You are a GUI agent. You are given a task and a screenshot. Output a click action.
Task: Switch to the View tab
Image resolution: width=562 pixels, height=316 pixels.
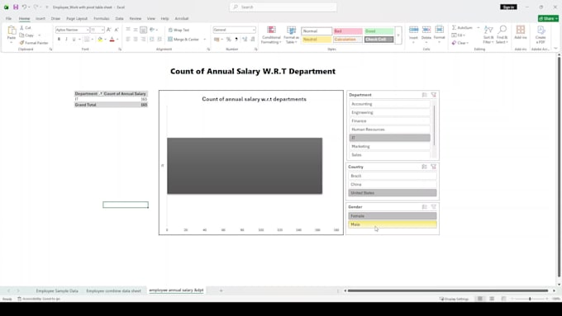tap(151, 19)
